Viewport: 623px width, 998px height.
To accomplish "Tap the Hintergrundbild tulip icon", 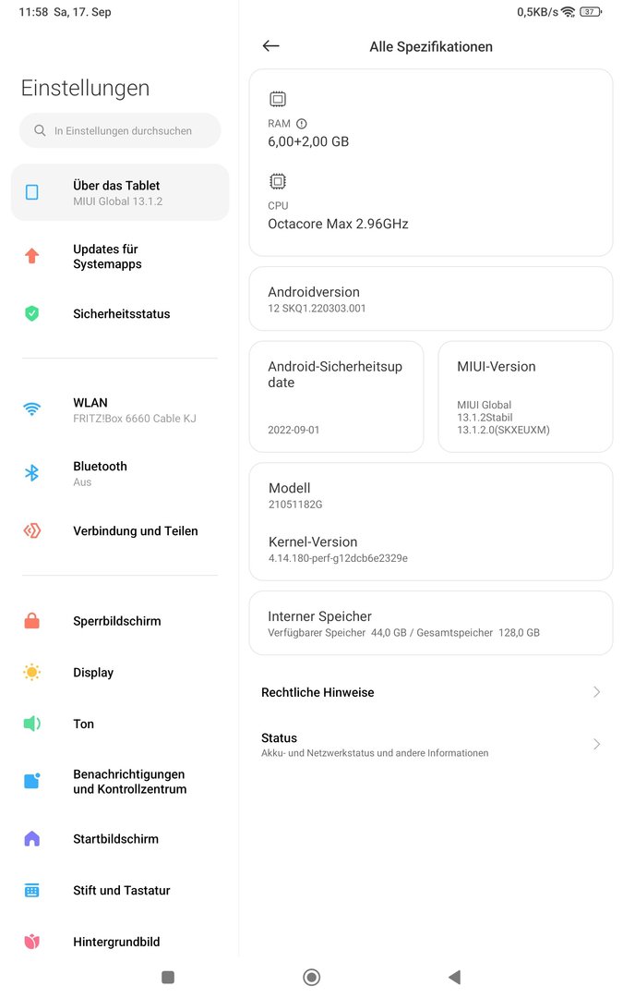I will pyautogui.click(x=32, y=942).
